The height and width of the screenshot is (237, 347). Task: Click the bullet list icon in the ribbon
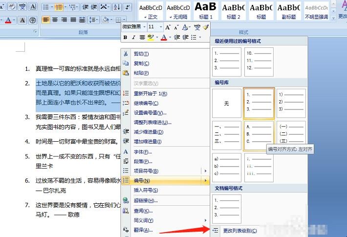coord(44,7)
